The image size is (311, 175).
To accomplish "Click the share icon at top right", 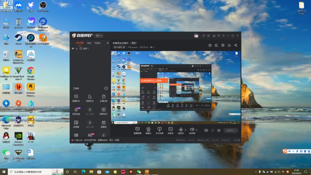I will click(x=236, y=45).
